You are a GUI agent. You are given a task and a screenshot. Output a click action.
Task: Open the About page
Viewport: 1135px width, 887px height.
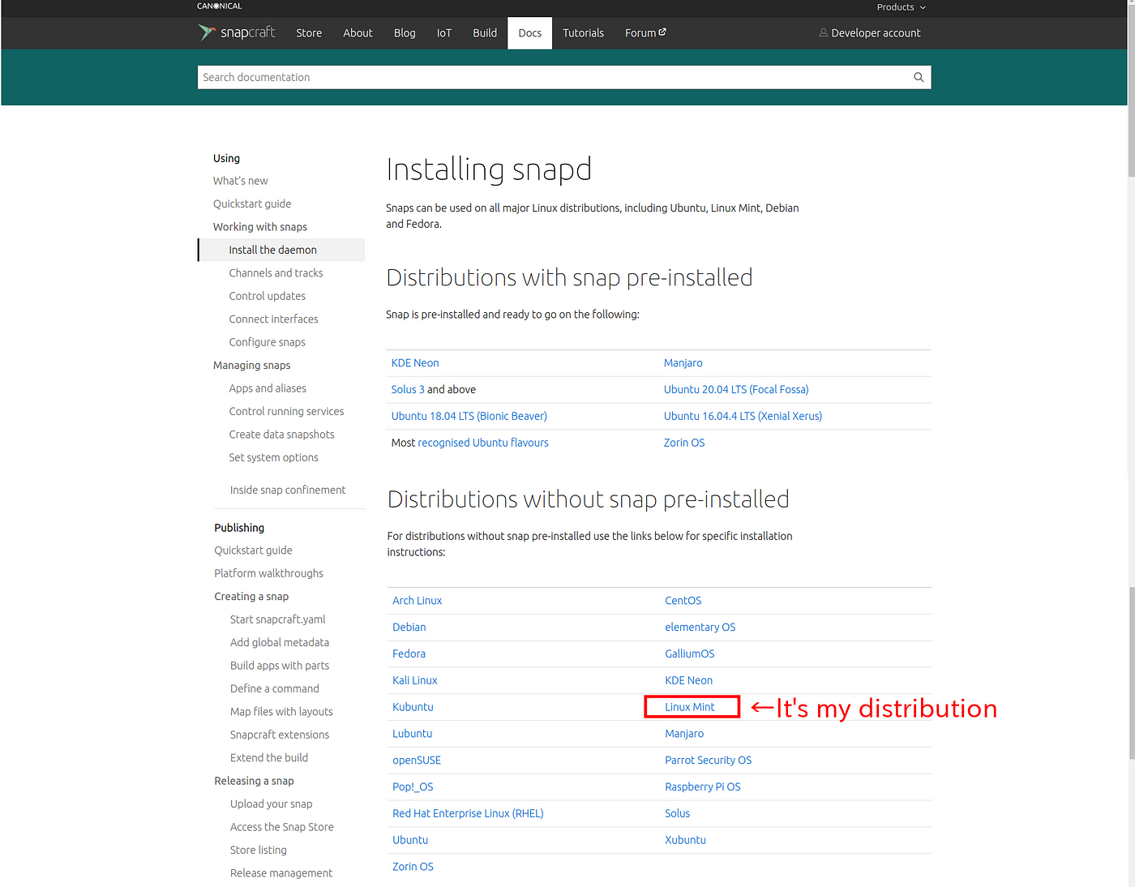point(358,33)
